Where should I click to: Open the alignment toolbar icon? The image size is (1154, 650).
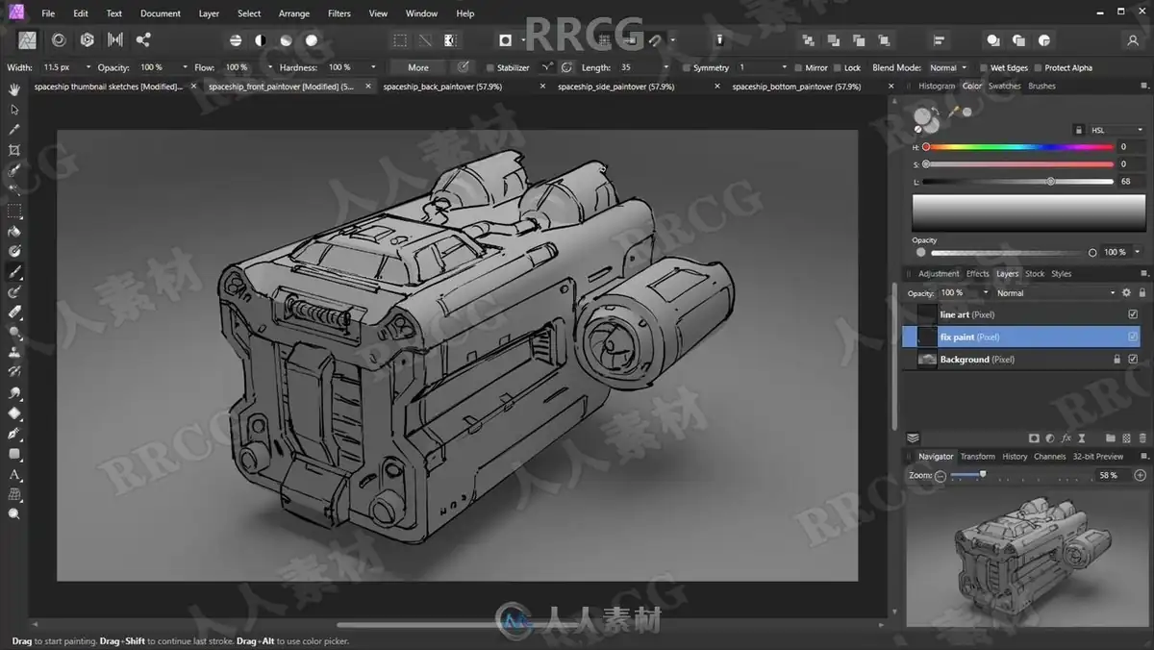click(940, 40)
